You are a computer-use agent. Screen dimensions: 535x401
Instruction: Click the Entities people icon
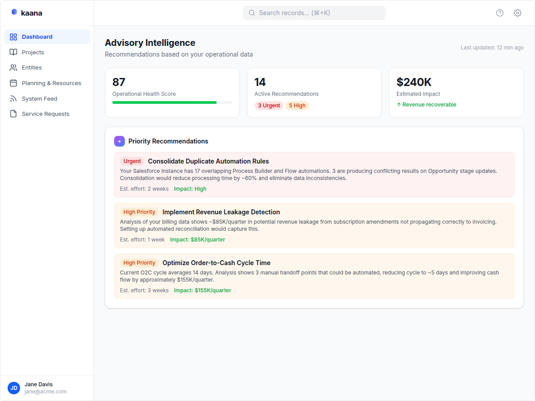14,67
